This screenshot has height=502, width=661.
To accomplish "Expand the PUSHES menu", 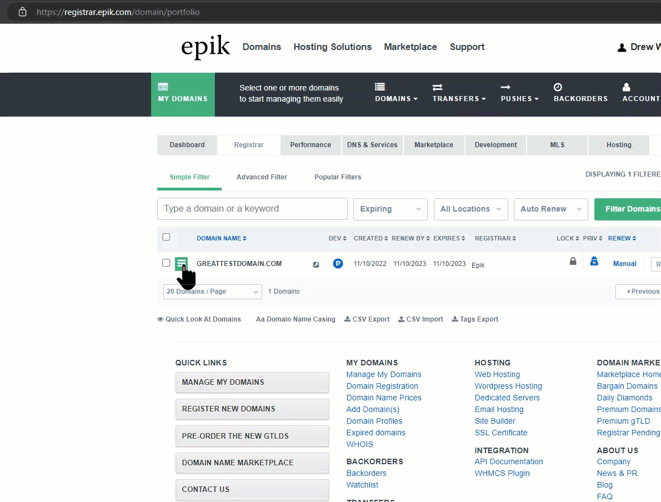I will tap(520, 93).
